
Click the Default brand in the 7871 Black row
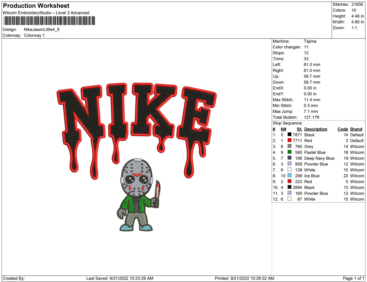pyautogui.click(x=357, y=135)
